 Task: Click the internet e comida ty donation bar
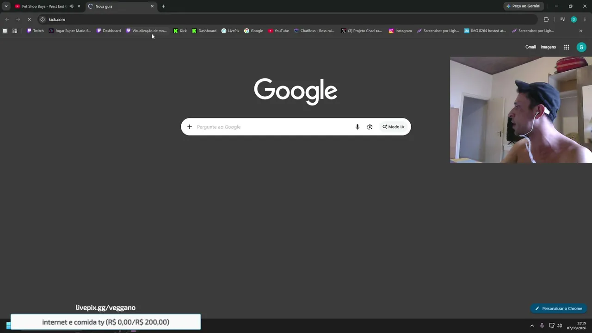[x=105, y=322]
